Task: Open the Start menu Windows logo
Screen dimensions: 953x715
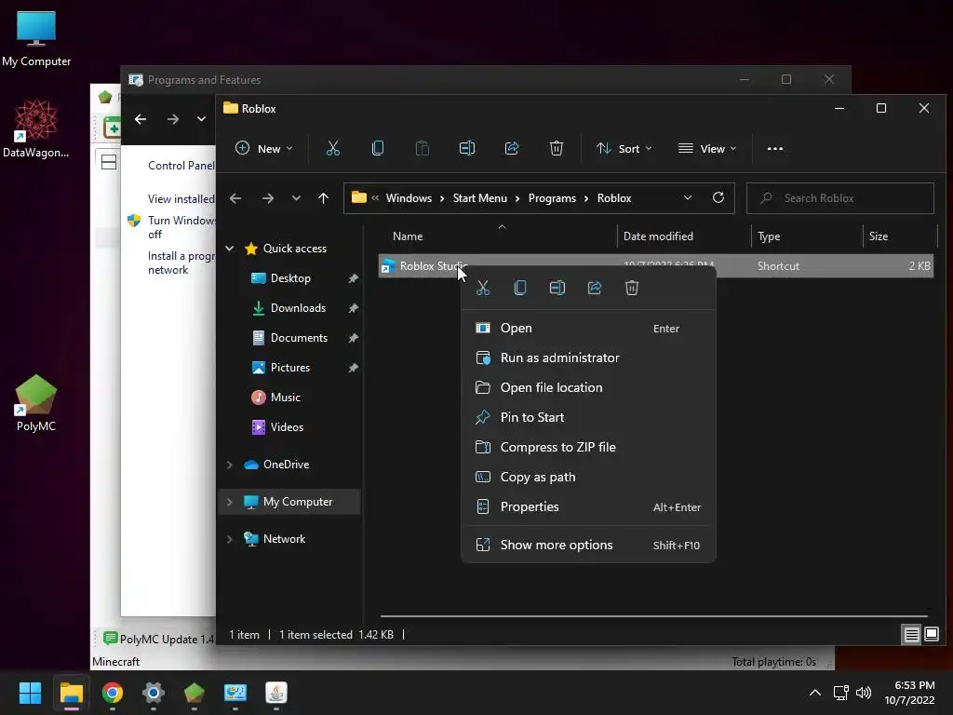Action: 30,693
